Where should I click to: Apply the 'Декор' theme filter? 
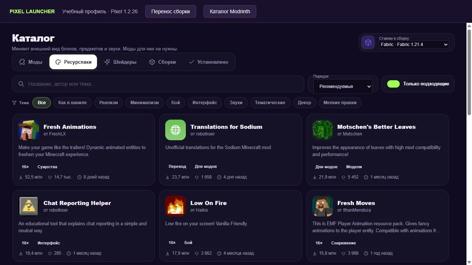point(304,103)
